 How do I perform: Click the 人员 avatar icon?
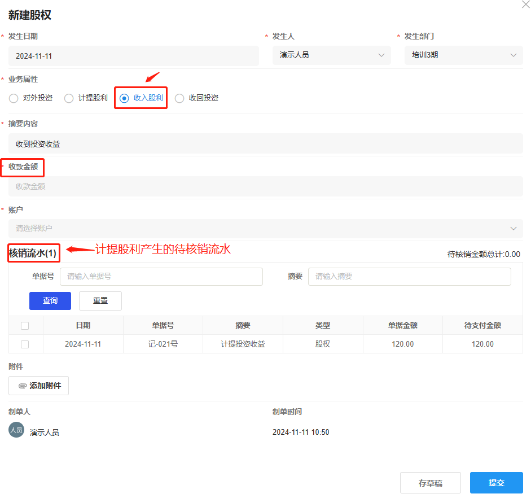coord(16,430)
